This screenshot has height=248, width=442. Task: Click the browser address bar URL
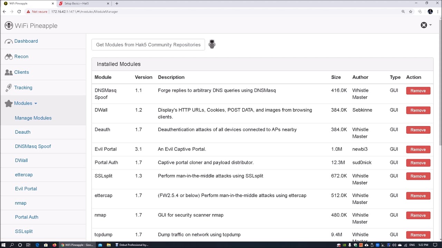click(x=85, y=11)
